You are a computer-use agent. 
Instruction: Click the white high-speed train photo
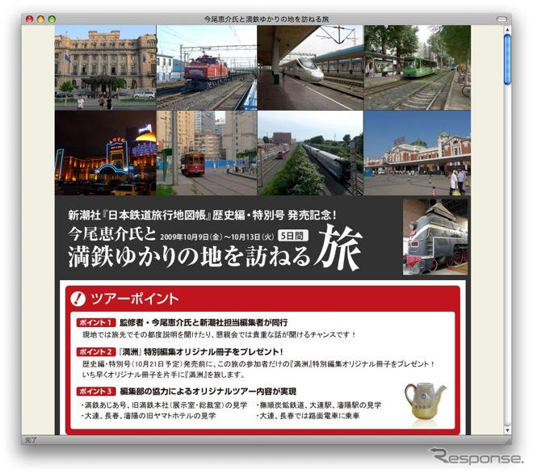[x=310, y=68]
